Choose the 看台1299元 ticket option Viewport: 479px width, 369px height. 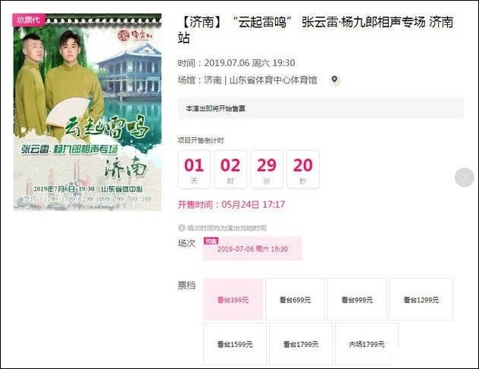[x=421, y=299]
